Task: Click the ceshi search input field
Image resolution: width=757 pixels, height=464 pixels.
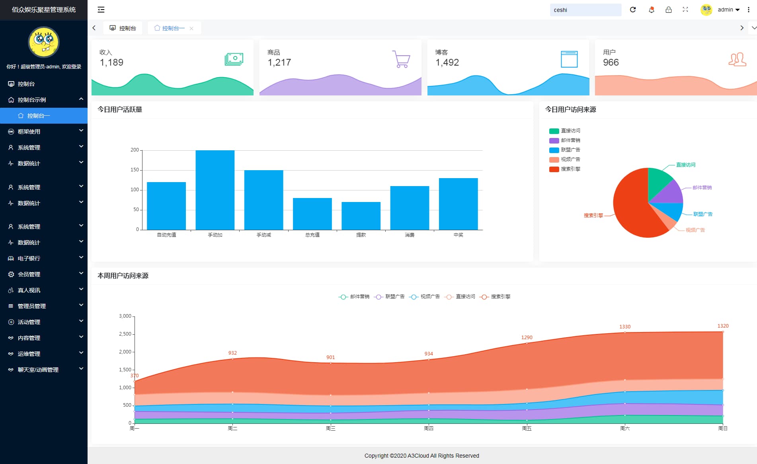Action: tap(585, 10)
